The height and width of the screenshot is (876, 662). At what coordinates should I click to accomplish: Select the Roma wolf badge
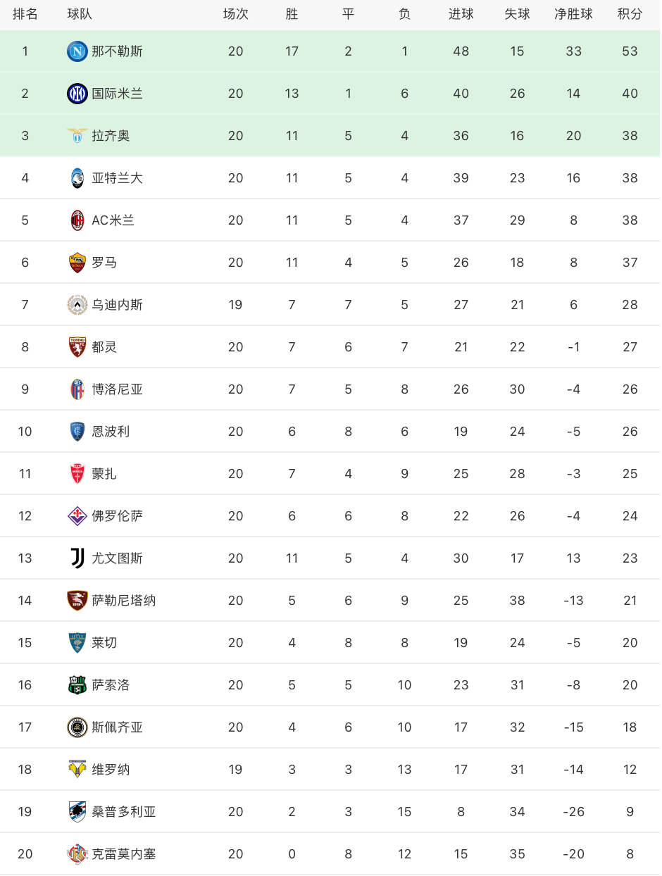point(77,263)
